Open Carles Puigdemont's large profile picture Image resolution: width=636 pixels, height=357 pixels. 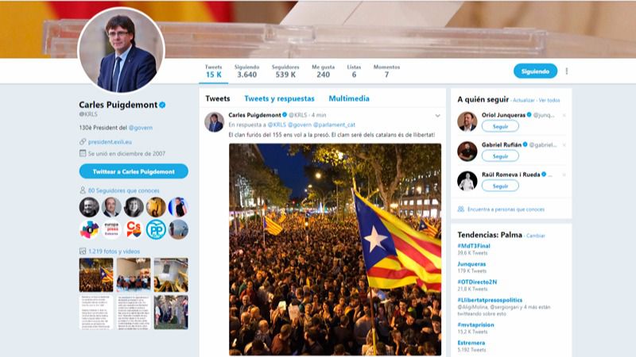[x=122, y=51]
